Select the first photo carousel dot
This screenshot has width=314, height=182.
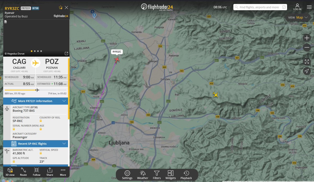[x=32, y=51]
